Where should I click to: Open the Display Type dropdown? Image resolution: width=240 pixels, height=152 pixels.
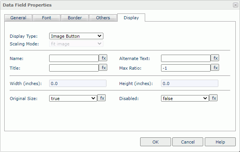(76, 36)
